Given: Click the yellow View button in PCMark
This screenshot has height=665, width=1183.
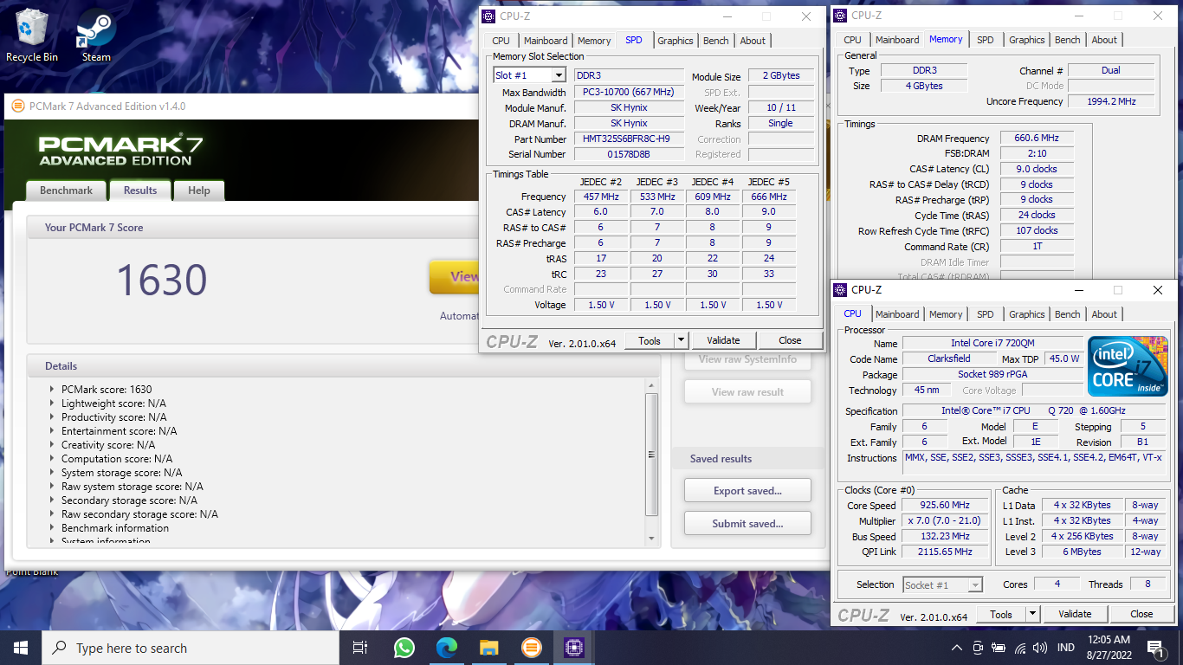Looking at the screenshot, I should (455, 277).
